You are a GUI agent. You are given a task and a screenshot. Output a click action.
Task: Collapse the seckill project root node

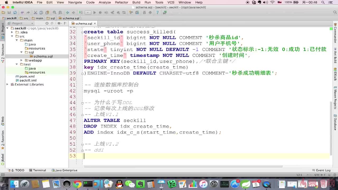coord(8,28)
